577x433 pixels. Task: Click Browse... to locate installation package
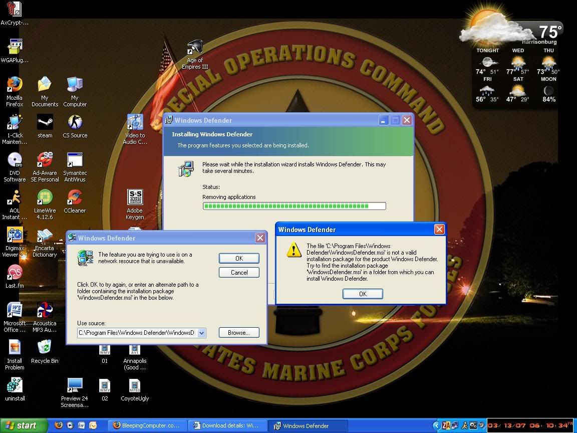239,332
